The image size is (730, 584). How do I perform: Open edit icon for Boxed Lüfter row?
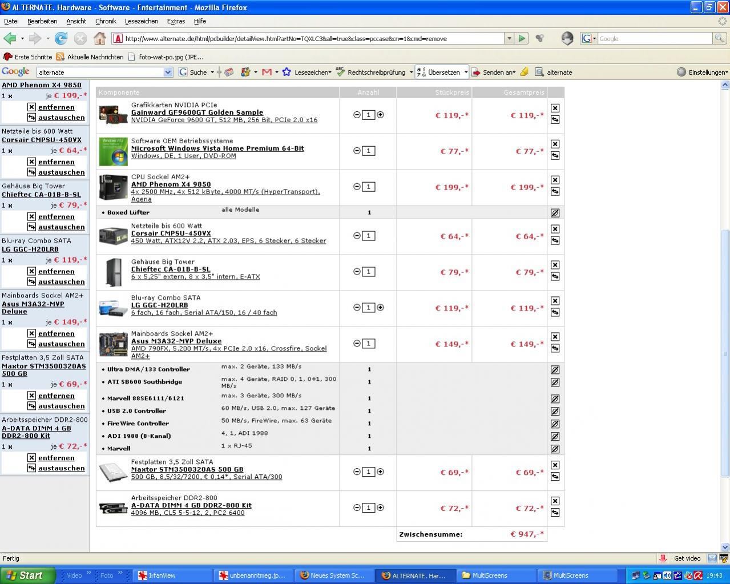555,213
